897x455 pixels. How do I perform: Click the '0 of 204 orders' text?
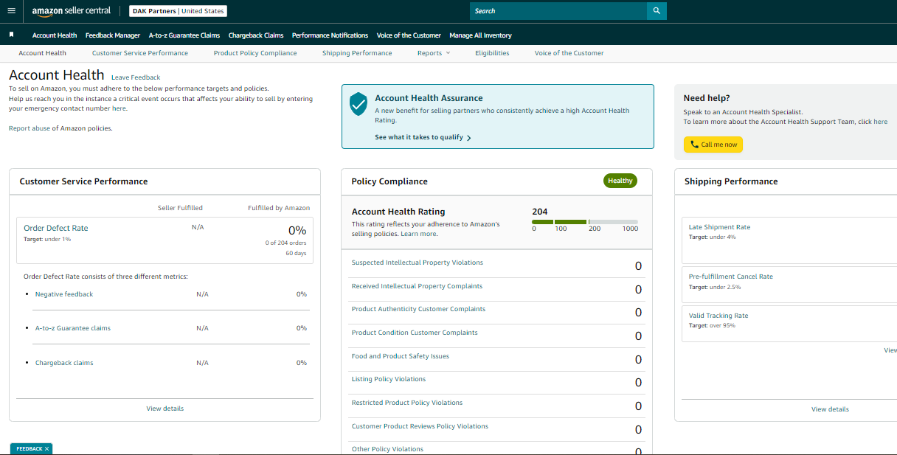click(x=285, y=243)
